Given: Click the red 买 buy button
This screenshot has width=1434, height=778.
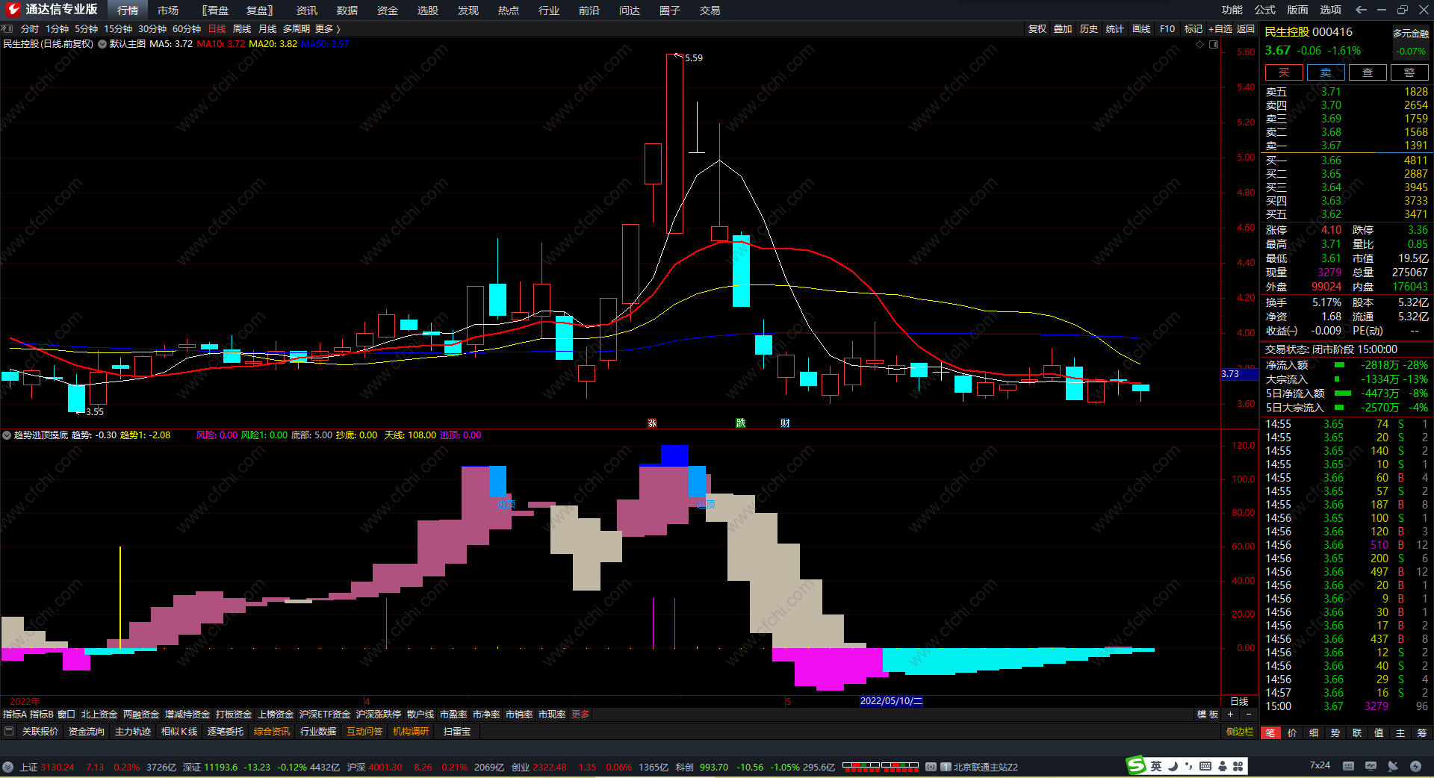Looking at the screenshot, I should (1284, 72).
